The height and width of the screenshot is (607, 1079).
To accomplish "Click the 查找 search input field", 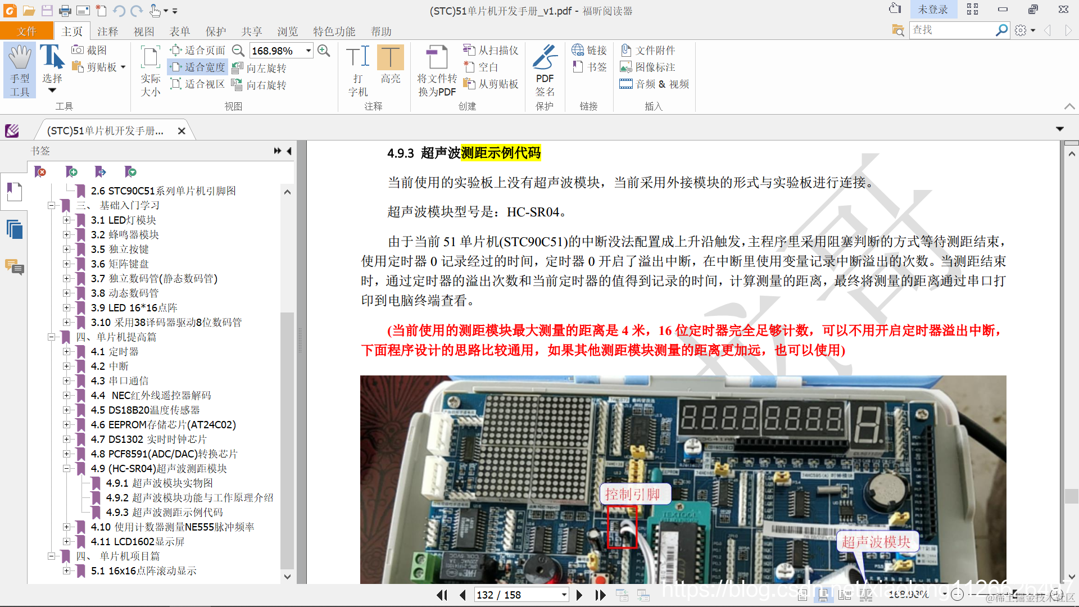I will [951, 30].
